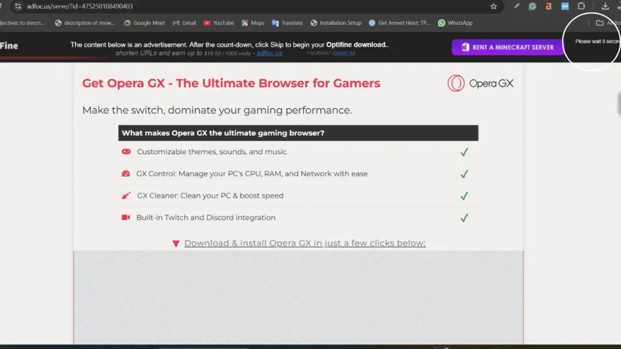This screenshot has width=621, height=349.
Task: Click 'Customizable themes, sounds, and music' text
Action: pyautogui.click(x=212, y=151)
